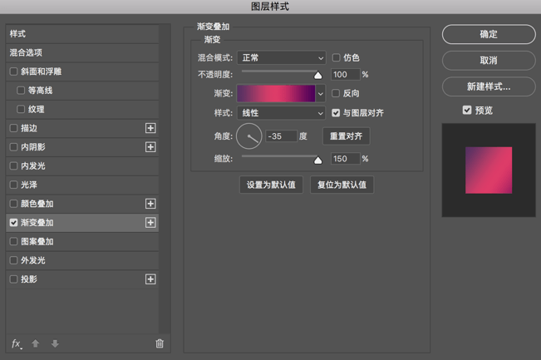541x360 pixels.
Task: Uncheck the 预览 checkbox
Action: (x=467, y=110)
